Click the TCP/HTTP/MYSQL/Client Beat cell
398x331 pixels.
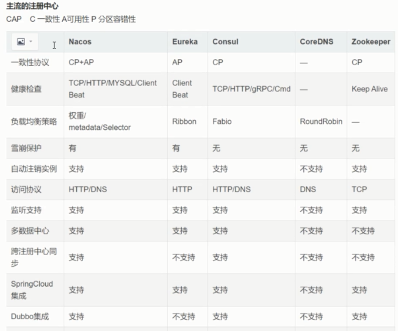click(113, 89)
